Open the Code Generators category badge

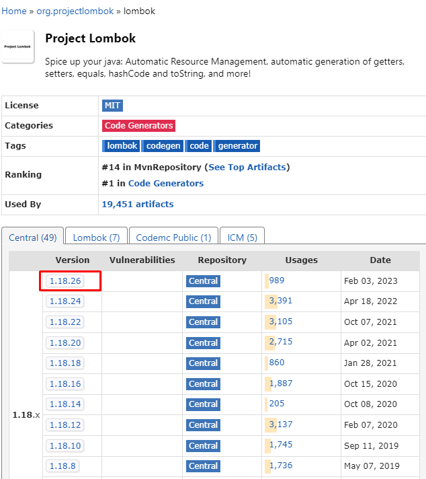click(x=138, y=126)
